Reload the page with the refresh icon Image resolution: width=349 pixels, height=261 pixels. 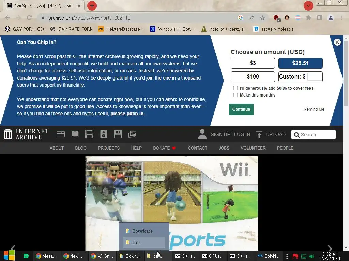coord(29,18)
